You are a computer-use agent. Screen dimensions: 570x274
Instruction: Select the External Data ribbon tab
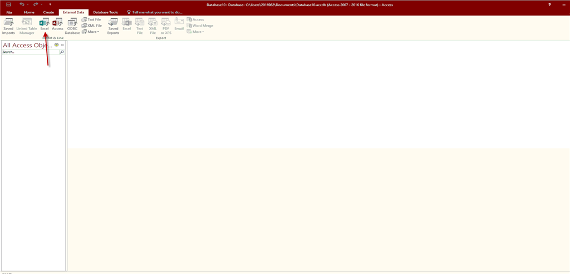coord(73,12)
